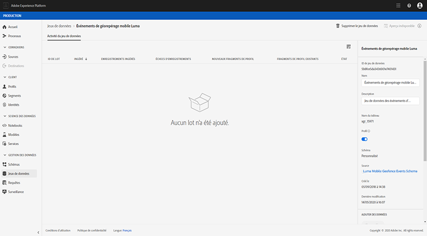Click the NOUVEAUX FRAGMENTS DE PROFIL header
The height and width of the screenshot is (236, 427).
[x=232, y=59]
